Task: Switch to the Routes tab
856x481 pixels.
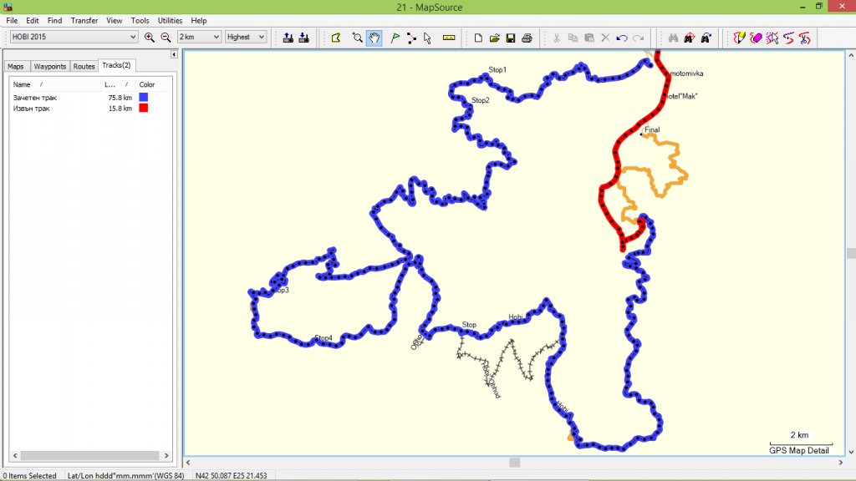Action: coord(84,67)
